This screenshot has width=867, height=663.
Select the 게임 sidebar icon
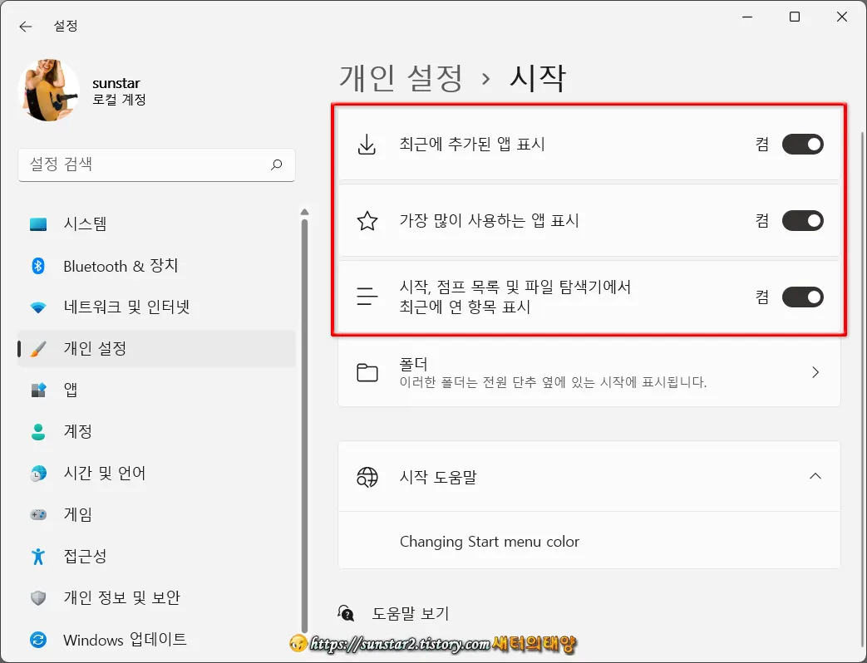pos(37,514)
